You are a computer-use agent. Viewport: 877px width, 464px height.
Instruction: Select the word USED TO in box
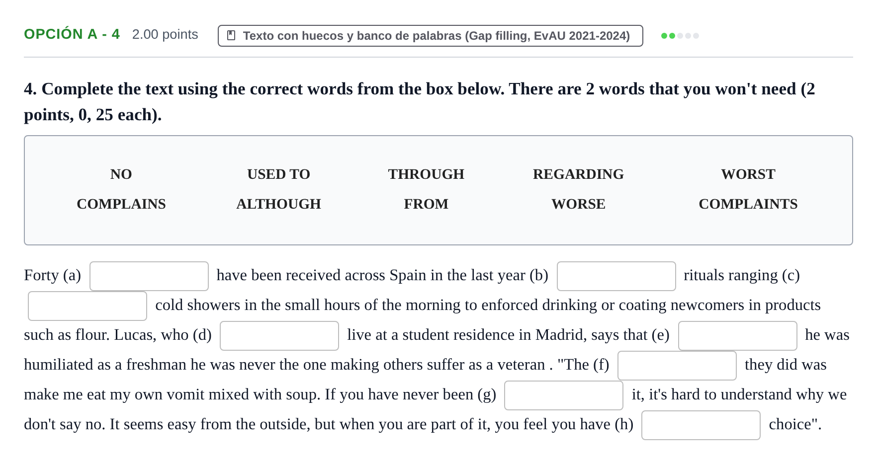278,174
